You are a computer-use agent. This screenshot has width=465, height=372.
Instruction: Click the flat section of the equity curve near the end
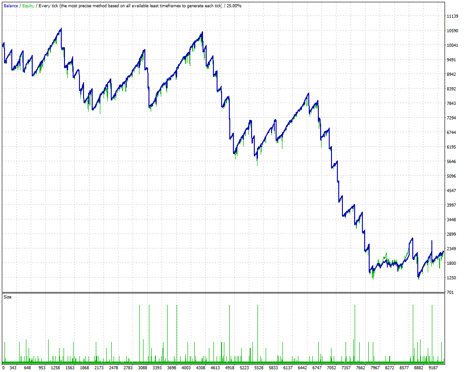[391, 263]
